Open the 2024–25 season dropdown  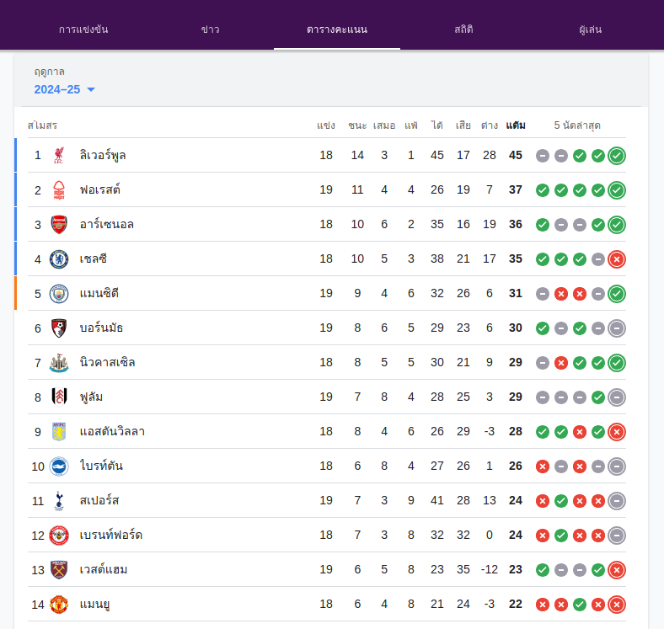[x=64, y=89]
